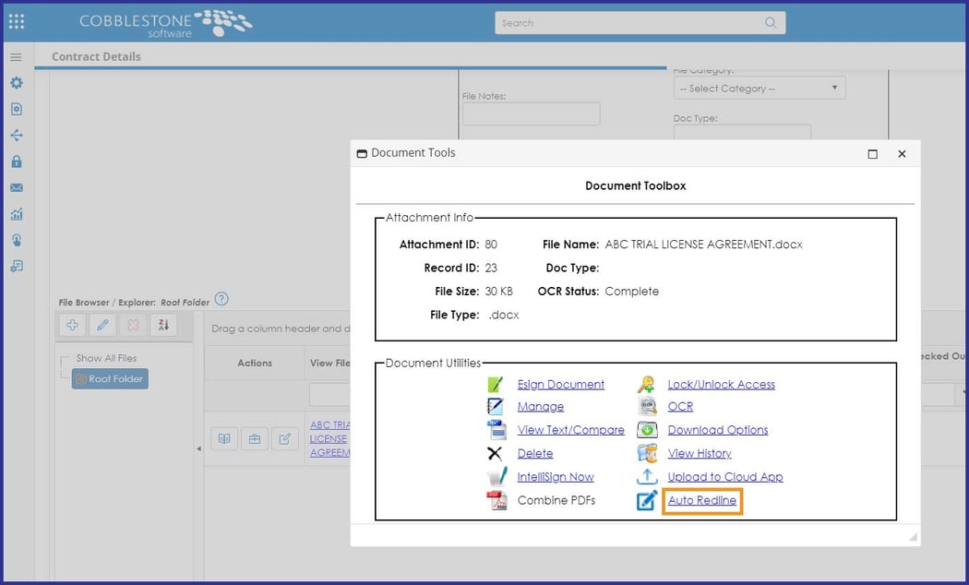The height and width of the screenshot is (585, 969).
Task: Open the book icon in the Actions column
Action: point(224,439)
